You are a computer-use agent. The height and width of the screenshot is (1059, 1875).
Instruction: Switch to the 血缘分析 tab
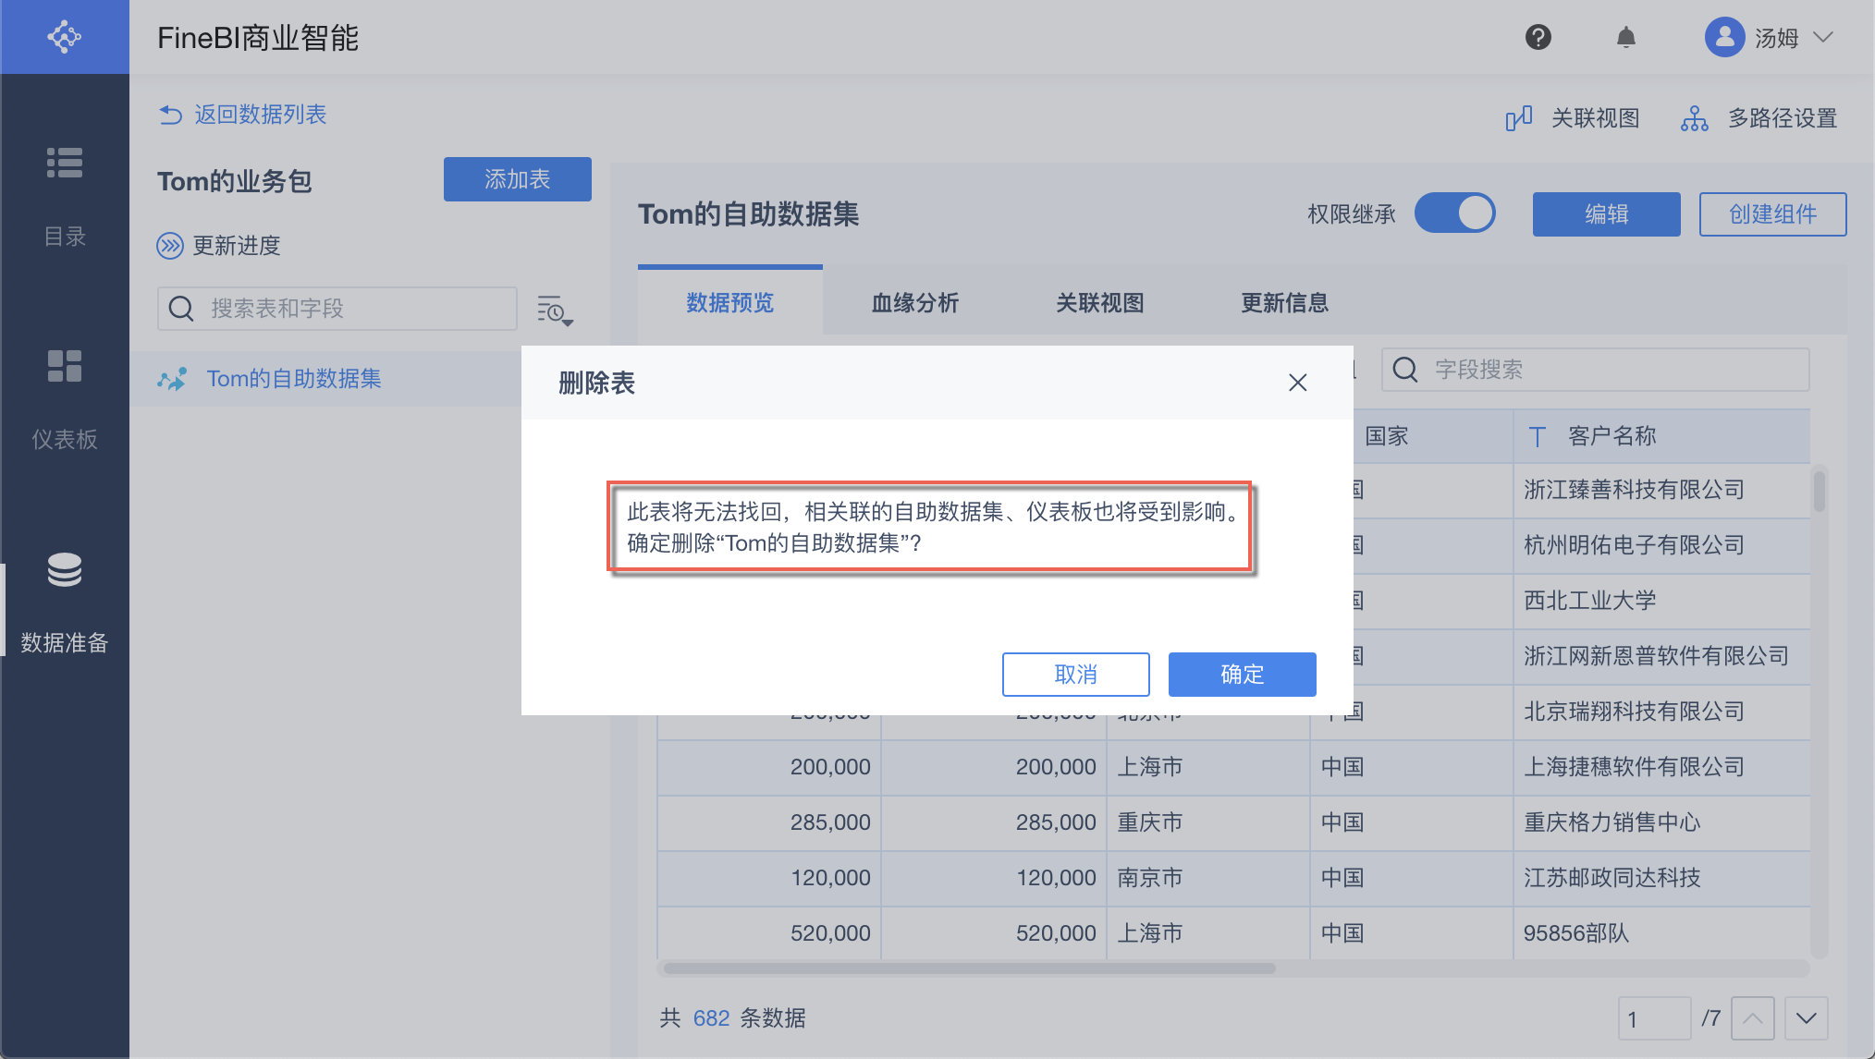tap(914, 303)
